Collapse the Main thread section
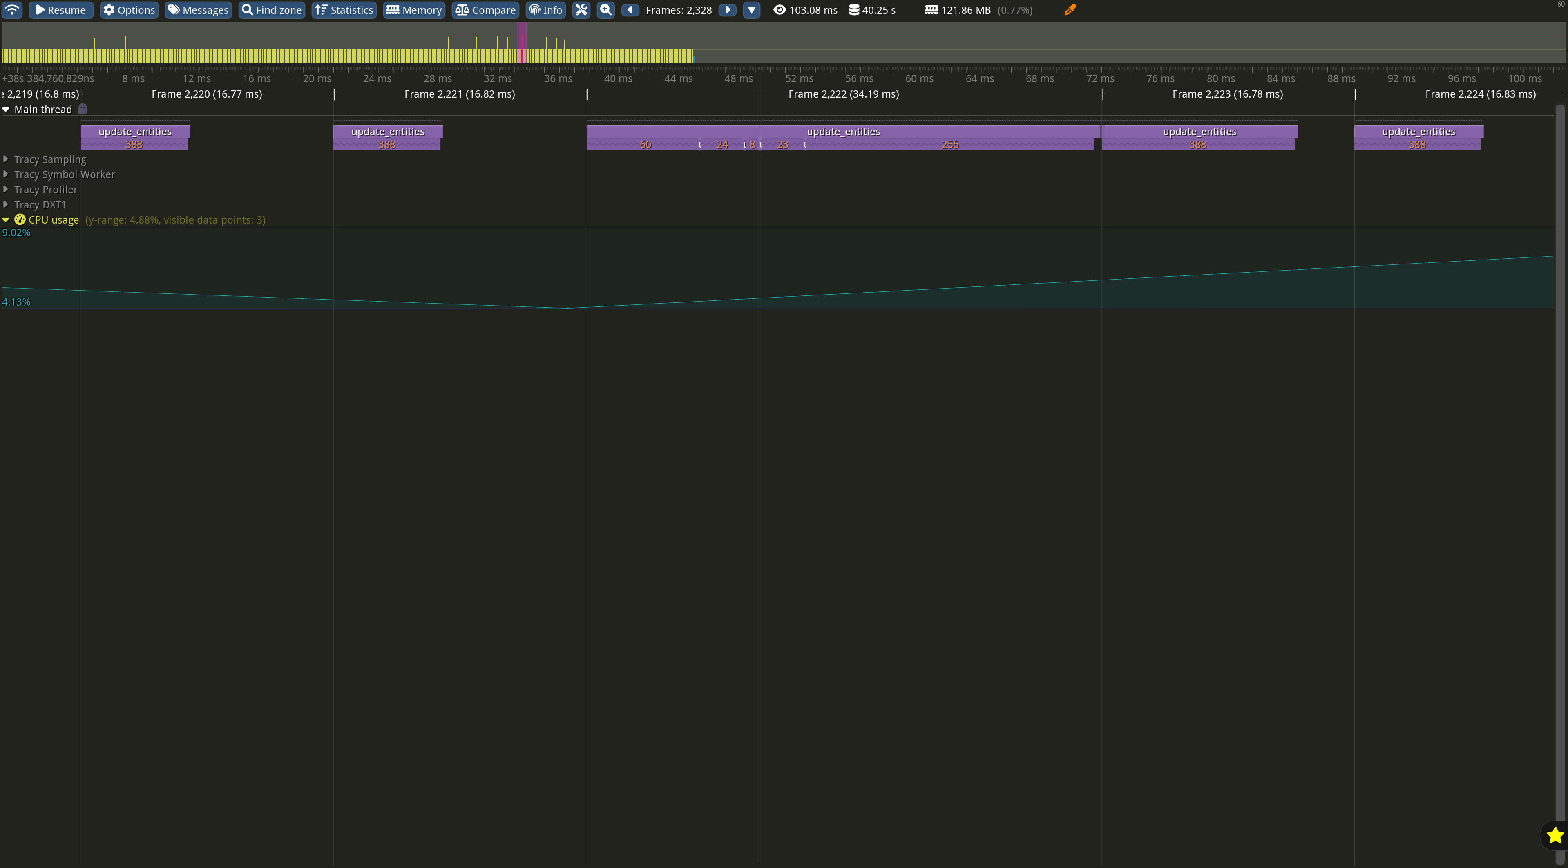 (6, 110)
